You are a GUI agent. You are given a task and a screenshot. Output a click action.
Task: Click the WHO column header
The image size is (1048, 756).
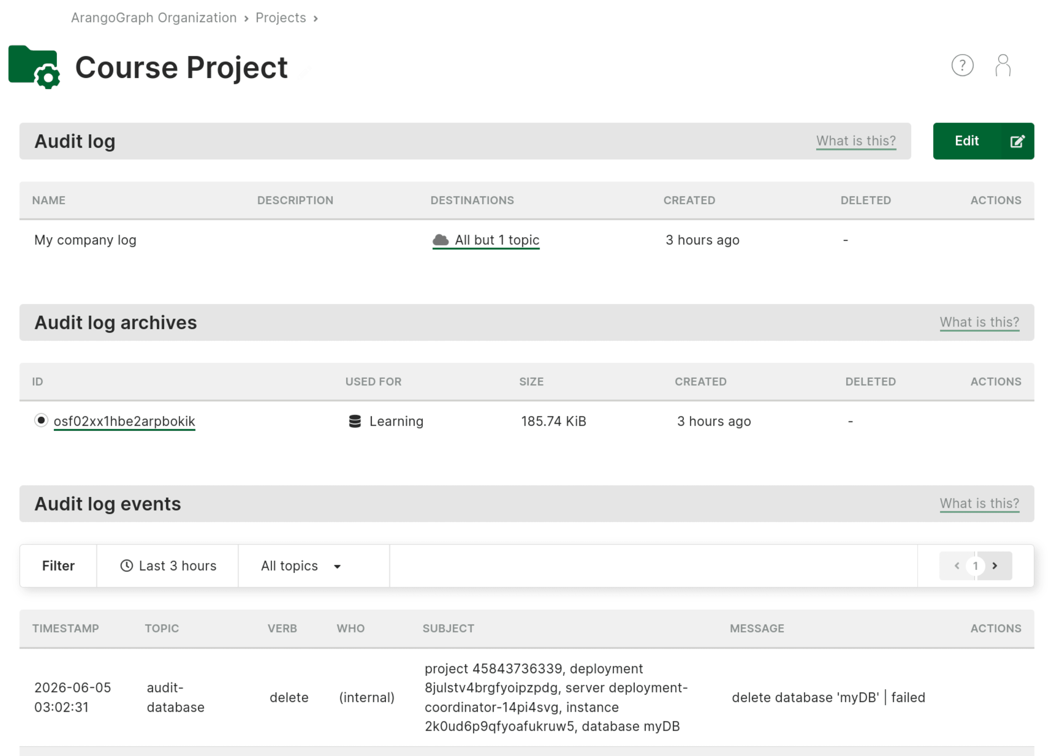tap(350, 628)
